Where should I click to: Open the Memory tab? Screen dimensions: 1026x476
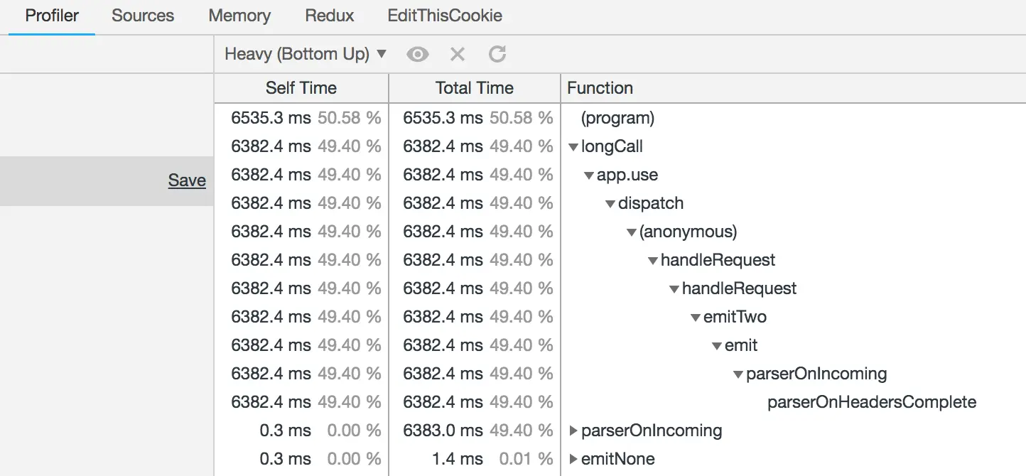pos(239,16)
